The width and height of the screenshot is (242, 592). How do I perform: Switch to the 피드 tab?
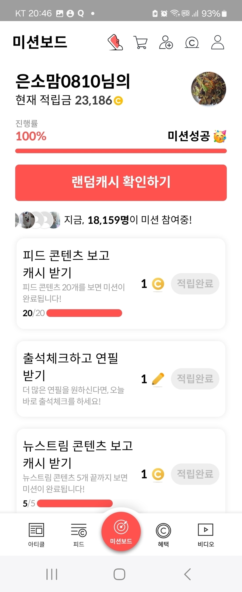pos(79,535)
